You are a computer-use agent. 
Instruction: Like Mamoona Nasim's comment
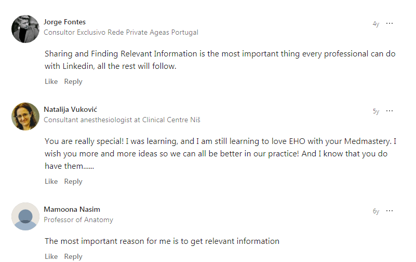point(51,256)
